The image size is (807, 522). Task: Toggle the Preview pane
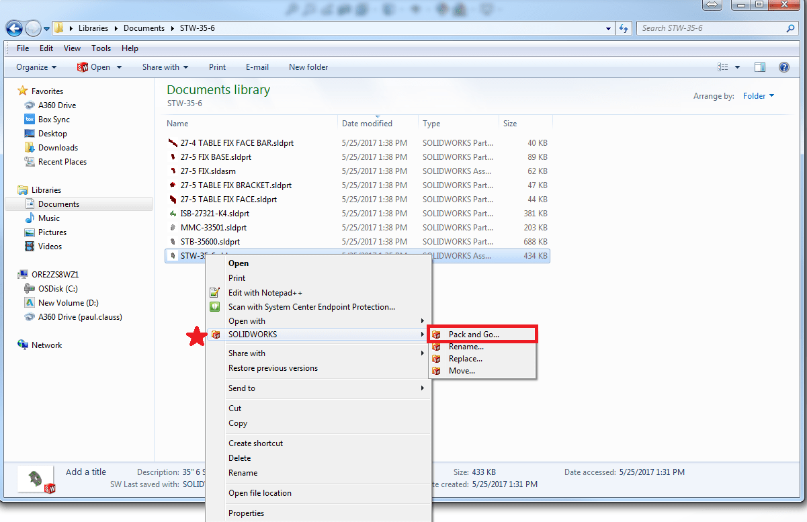(760, 67)
